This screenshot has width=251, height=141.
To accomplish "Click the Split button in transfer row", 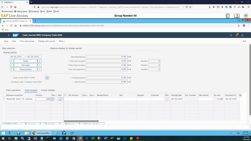I will tap(60, 99).
